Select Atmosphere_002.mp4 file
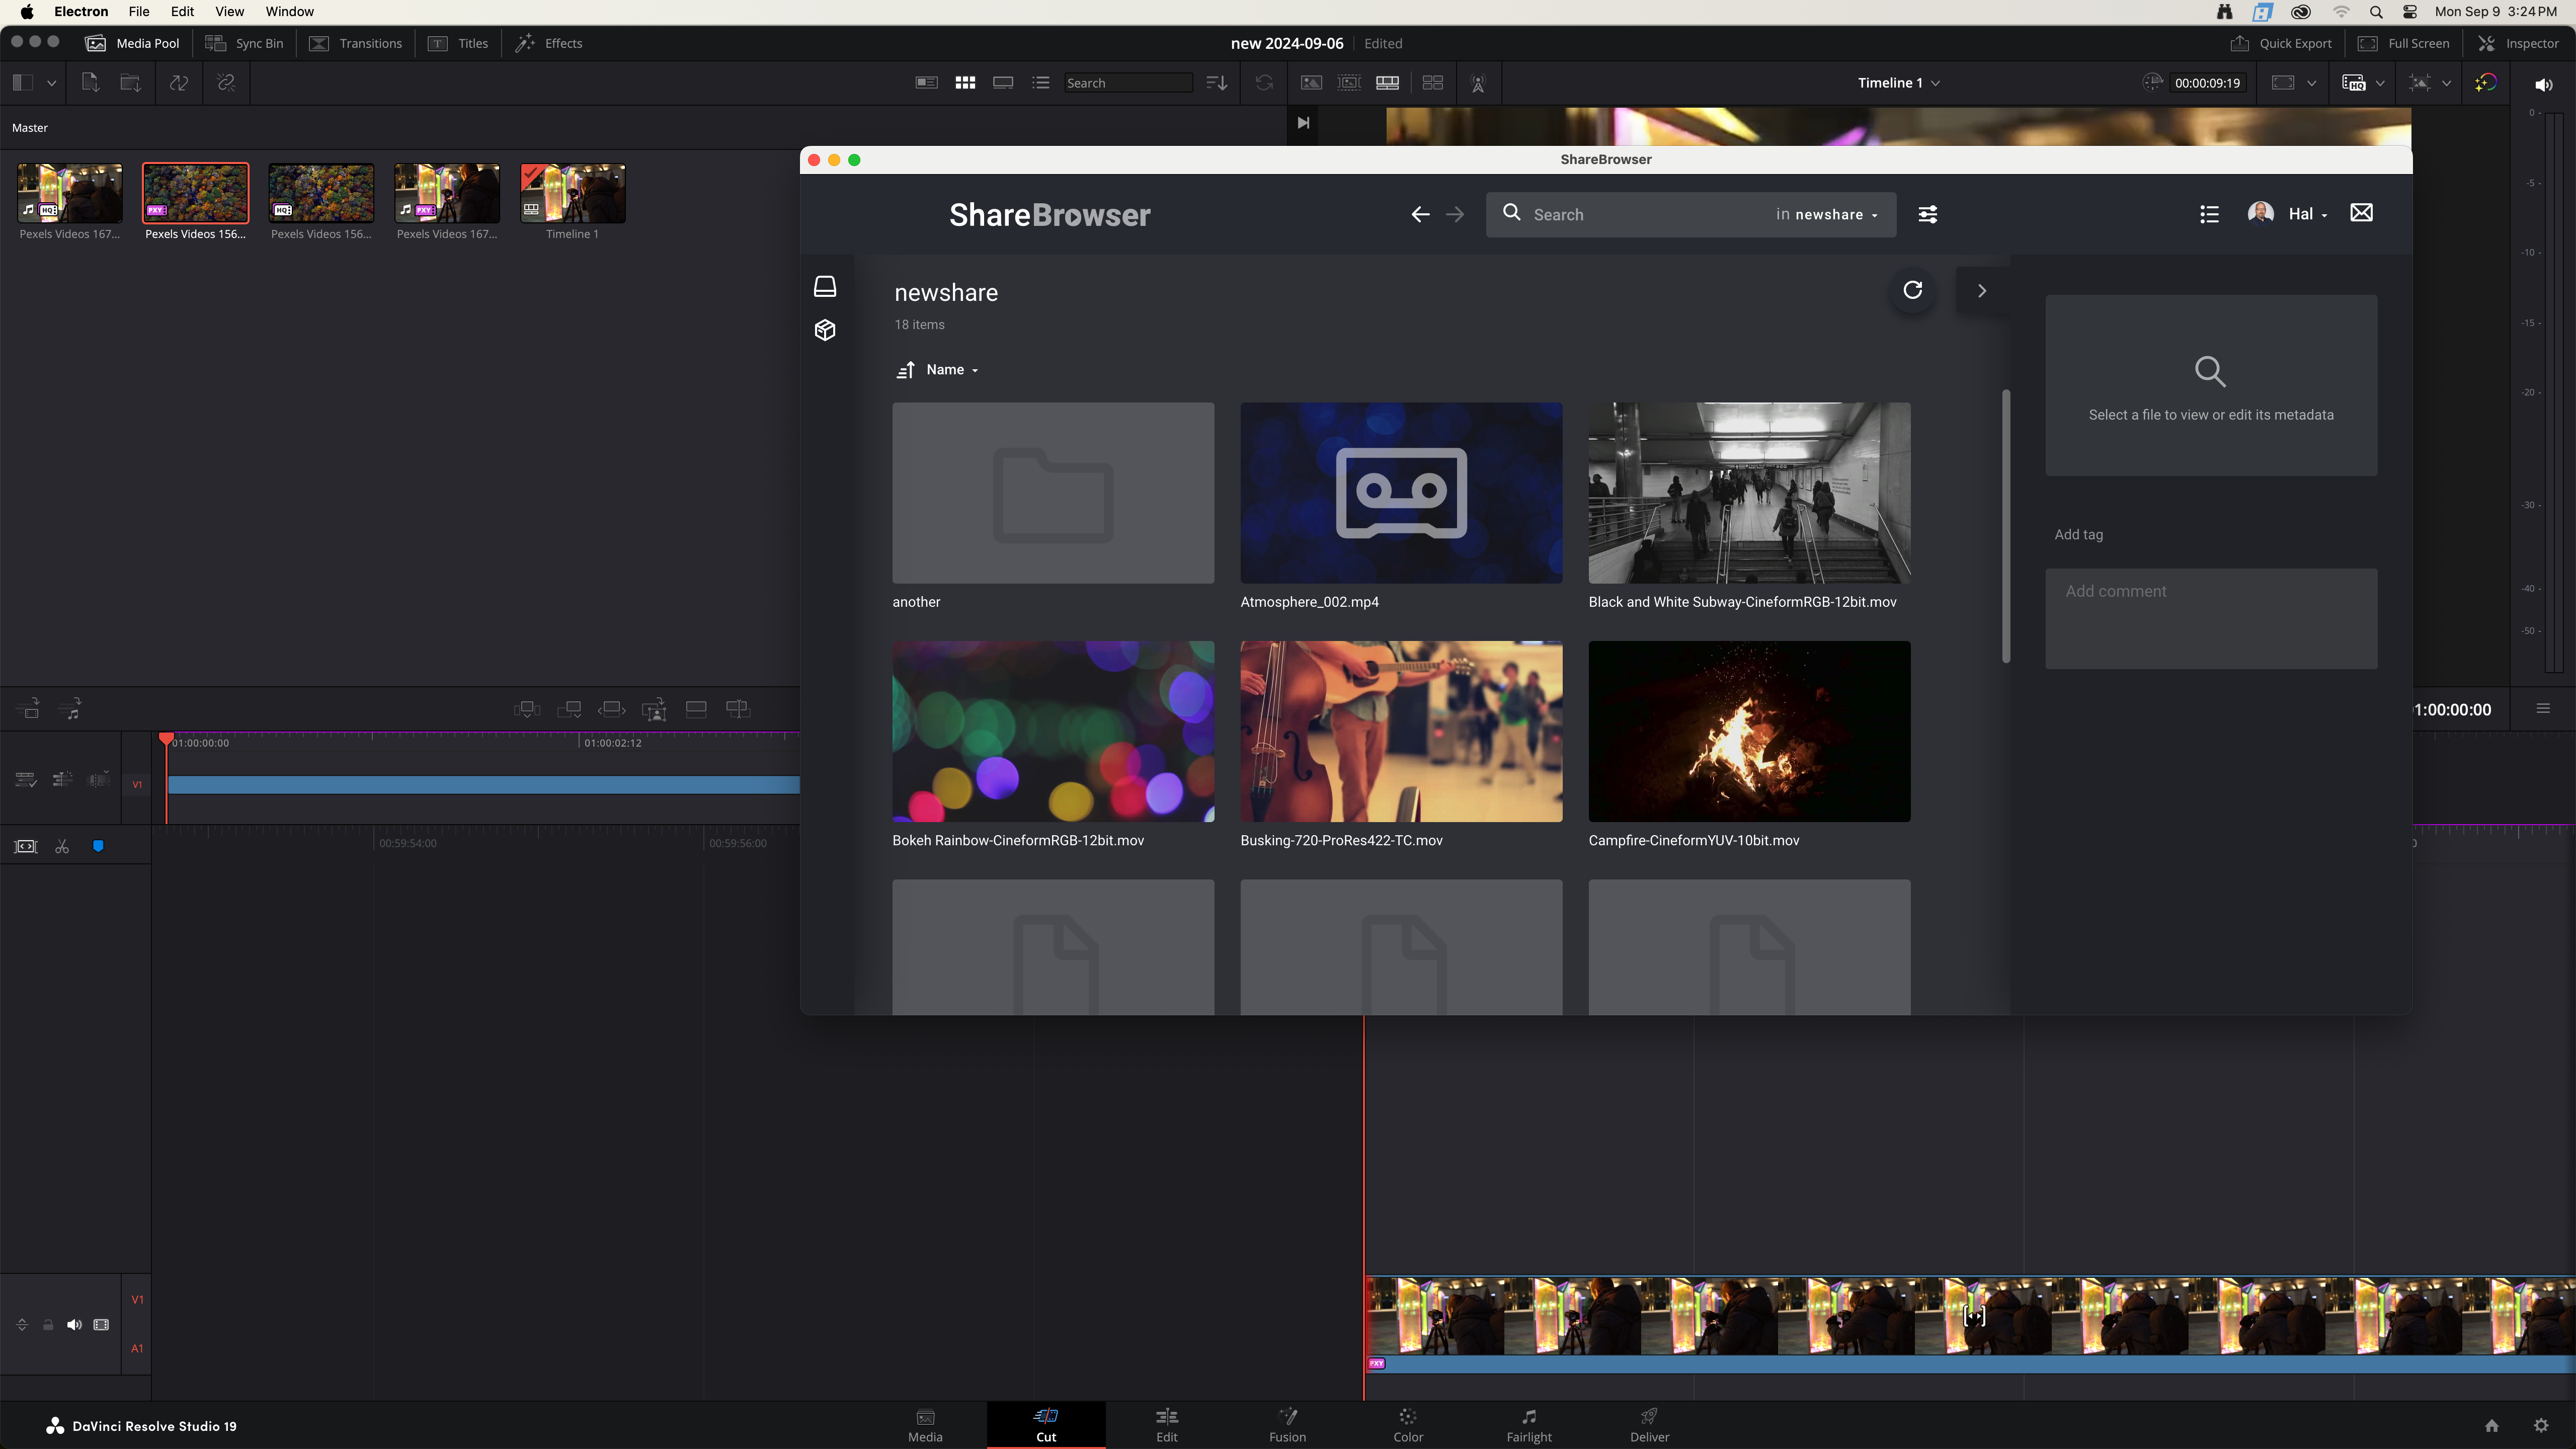The width and height of the screenshot is (2576, 1449). pos(1401,493)
